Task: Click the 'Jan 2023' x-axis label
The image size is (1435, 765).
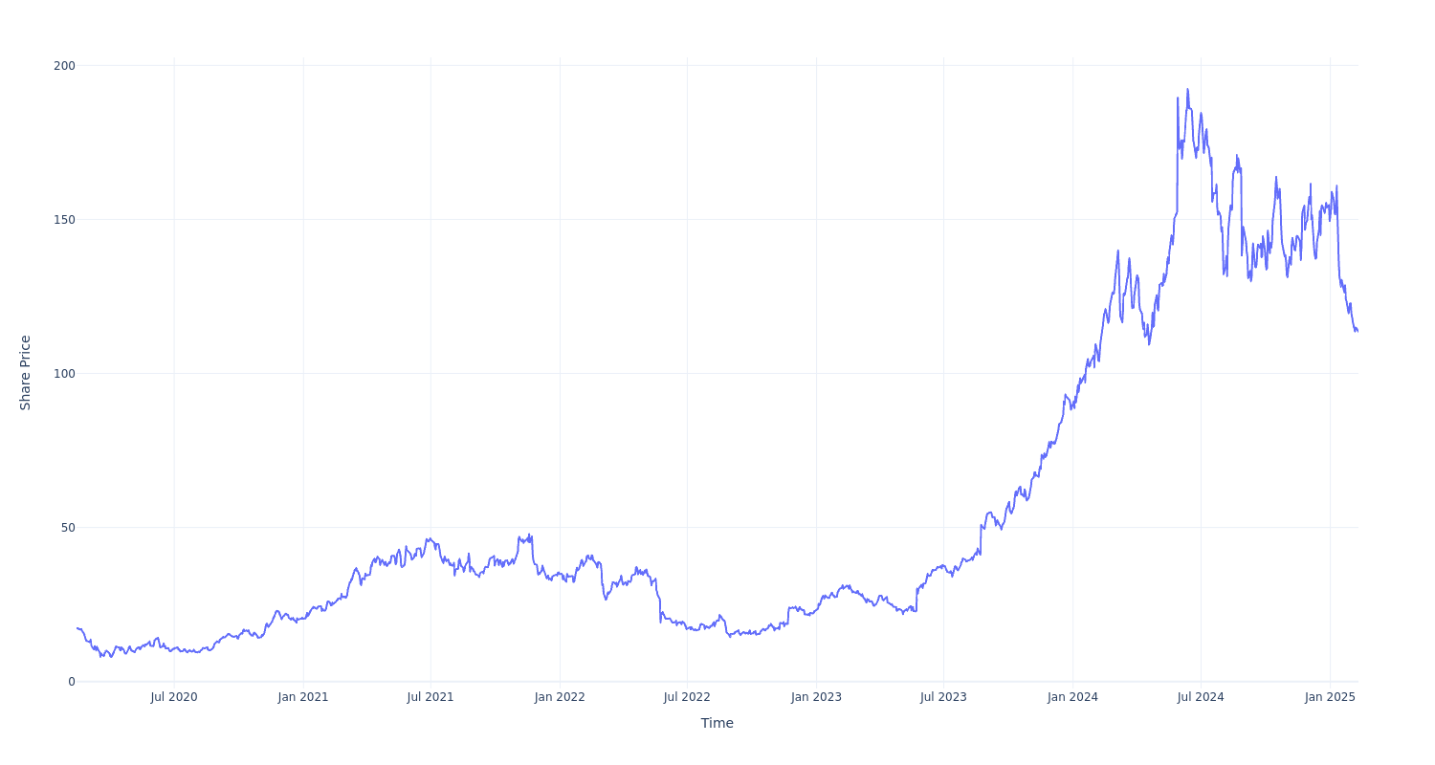Action: (816, 697)
